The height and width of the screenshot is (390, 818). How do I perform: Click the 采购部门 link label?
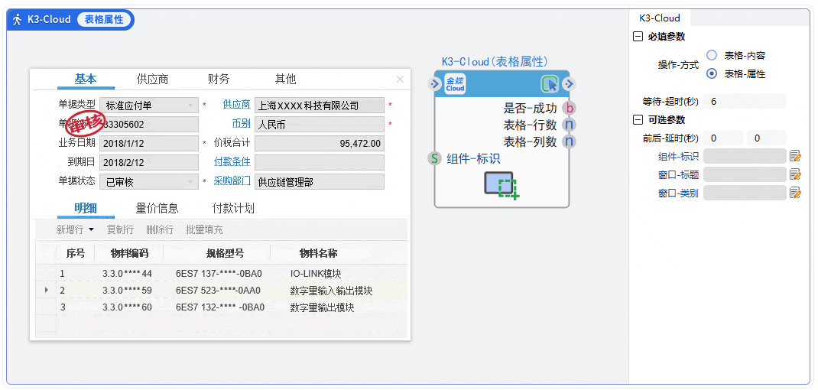[x=232, y=182]
